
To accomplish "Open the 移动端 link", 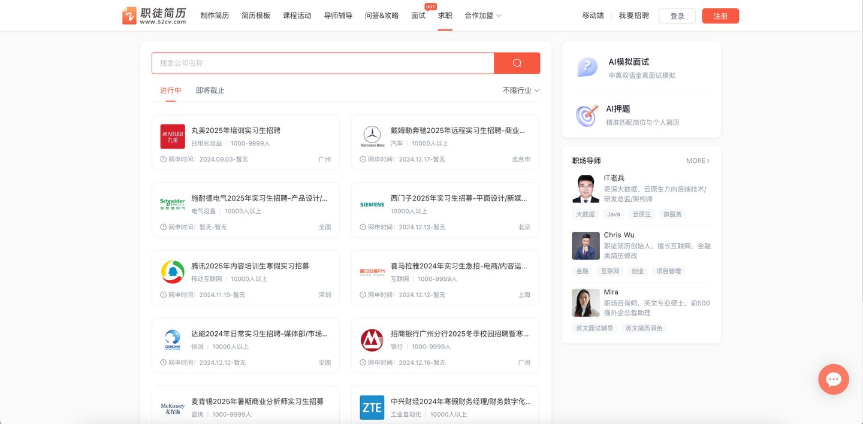I will pos(593,16).
